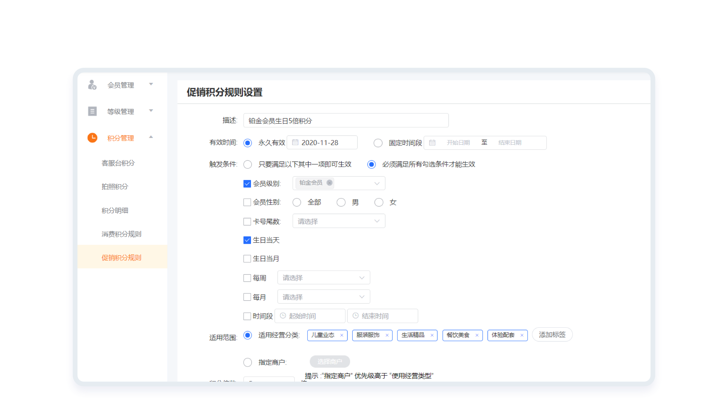Open the 会员级别 dropdown chevron
Image resolution: width=728 pixels, height=416 pixels.
pyautogui.click(x=377, y=183)
